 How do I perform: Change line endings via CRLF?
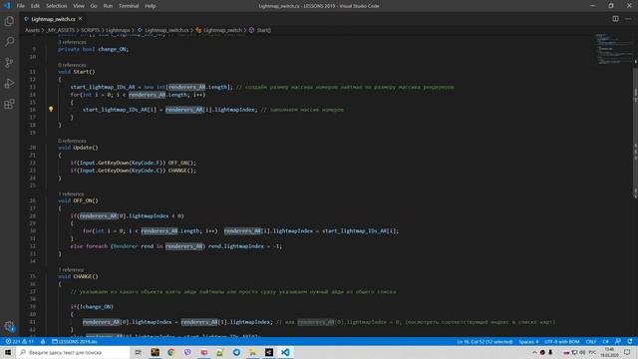(590, 341)
